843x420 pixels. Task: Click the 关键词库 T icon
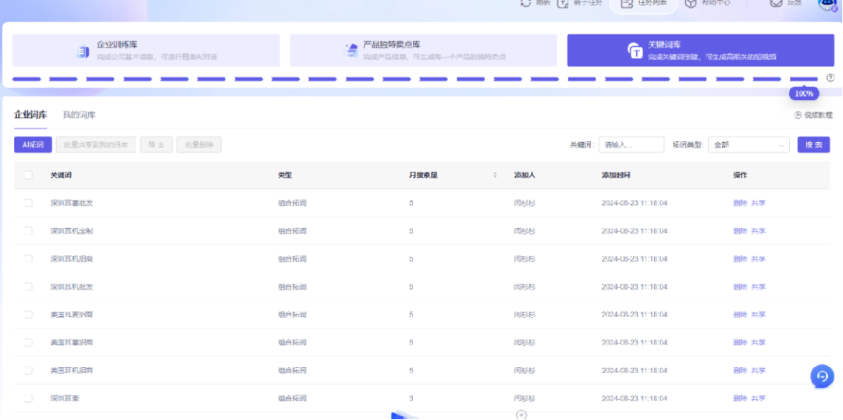pyautogui.click(x=635, y=51)
